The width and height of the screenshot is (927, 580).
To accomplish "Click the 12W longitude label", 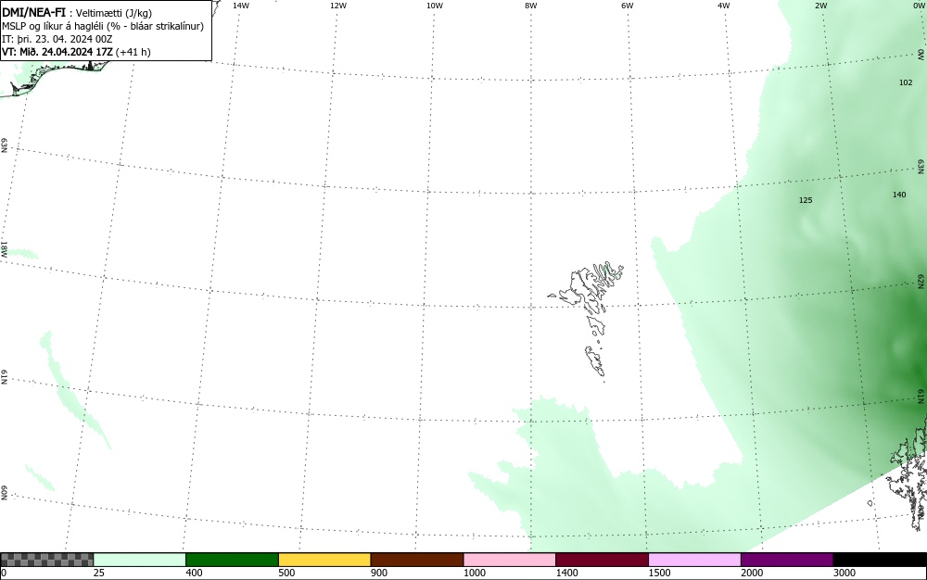I will (337, 6).
